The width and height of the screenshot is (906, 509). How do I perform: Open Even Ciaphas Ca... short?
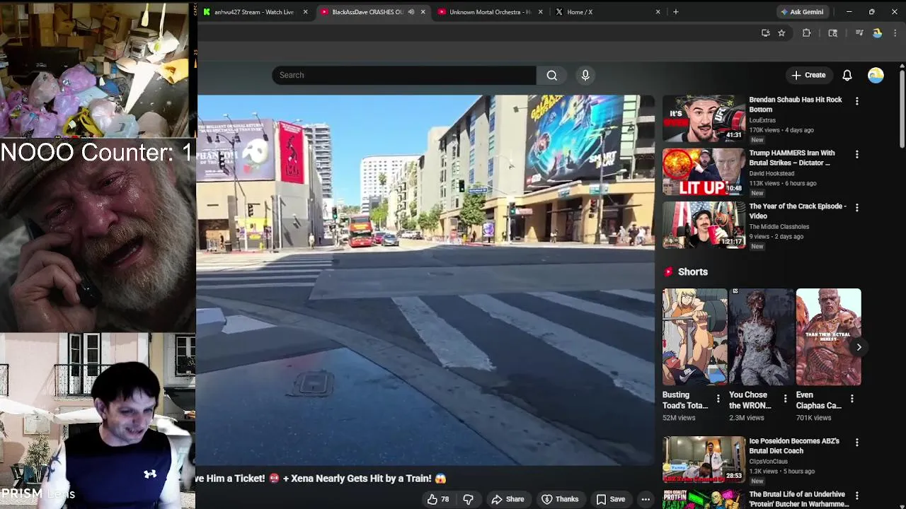click(x=829, y=337)
